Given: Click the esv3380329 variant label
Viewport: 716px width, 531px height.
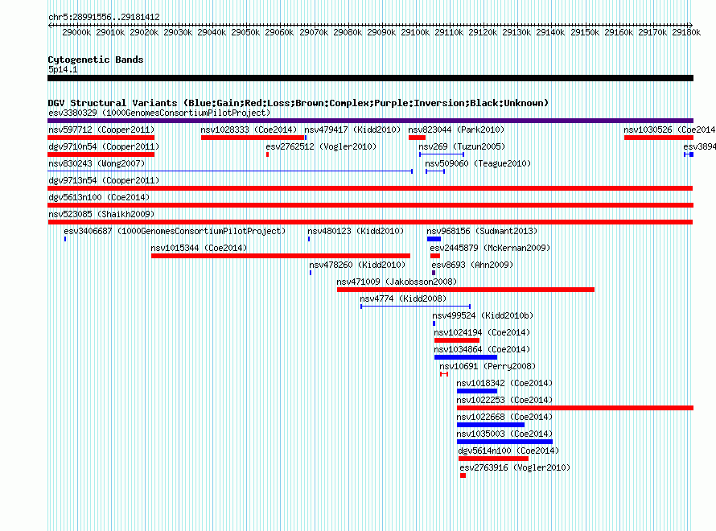Looking at the screenshot, I should click(x=159, y=113).
